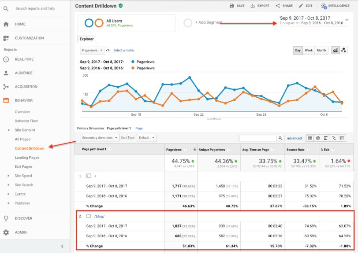The height and width of the screenshot is (254, 358).
Task: Click the Edit pencil icon
Action: point(301,6)
